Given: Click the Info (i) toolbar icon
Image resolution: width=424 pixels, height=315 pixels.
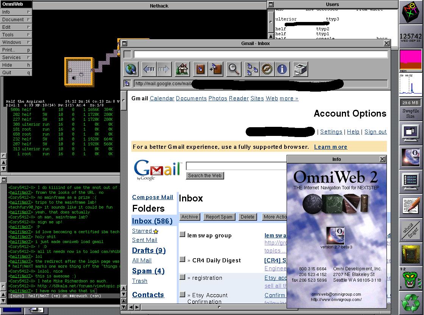Looking at the screenshot, I should click(282, 69).
